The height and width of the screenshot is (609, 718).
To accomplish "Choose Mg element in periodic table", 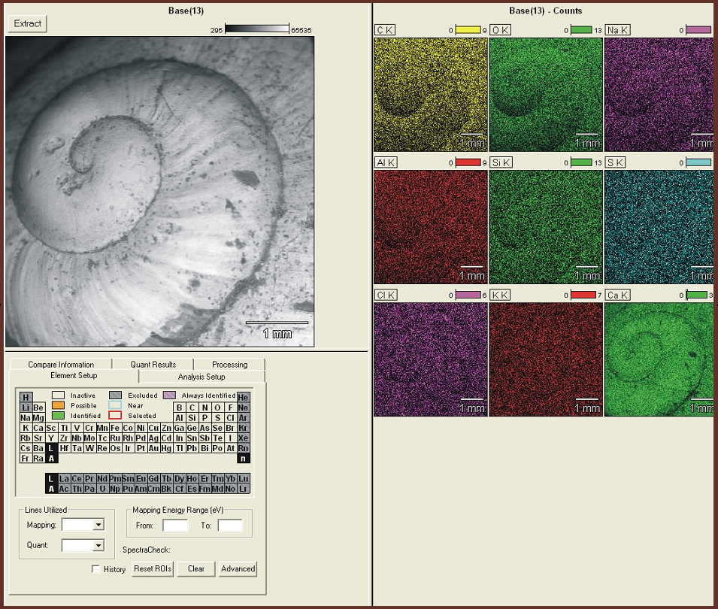I will tap(38, 417).
